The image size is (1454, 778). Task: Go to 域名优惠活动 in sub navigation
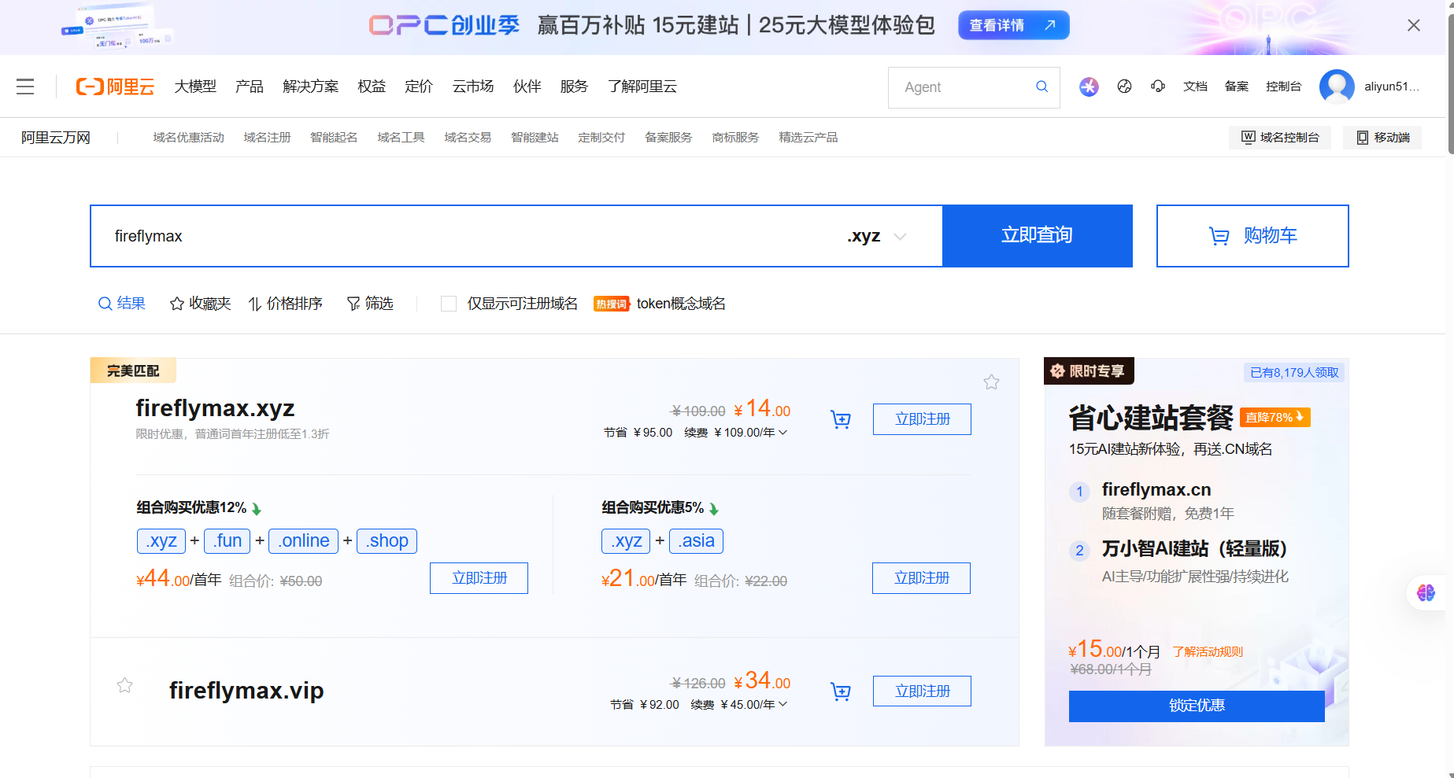coord(189,138)
